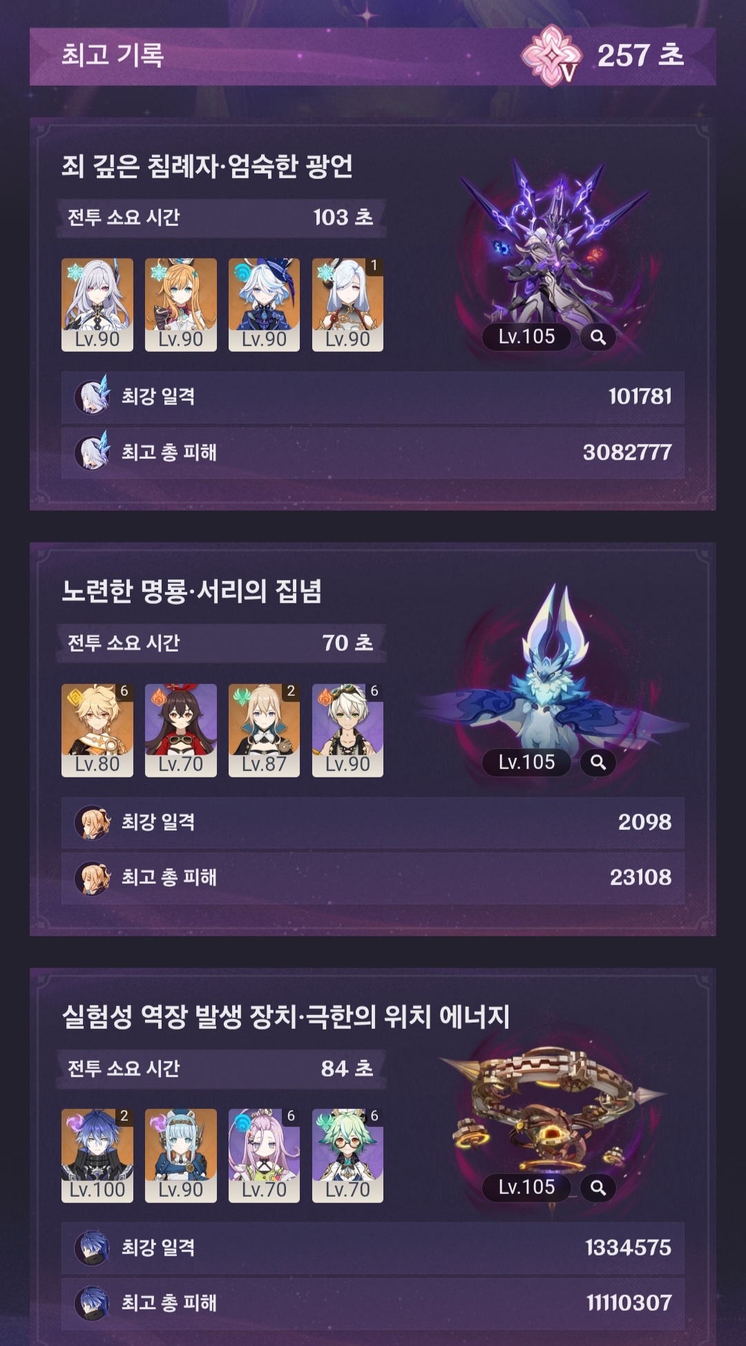Click round avatar beside 최고 총 피해 23108
The height and width of the screenshot is (1346, 746).
pyautogui.click(x=93, y=878)
